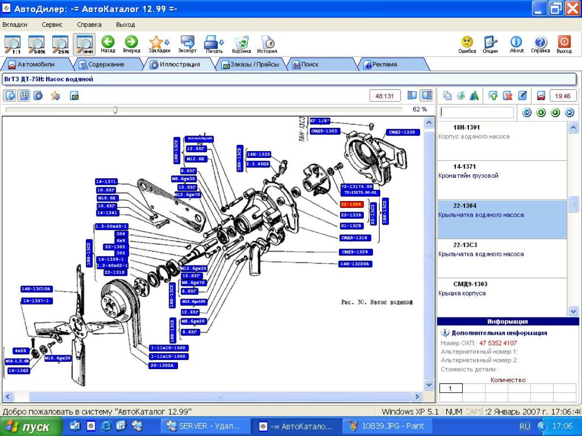Click the illustration zoom slider handle

pyautogui.click(x=115, y=110)
